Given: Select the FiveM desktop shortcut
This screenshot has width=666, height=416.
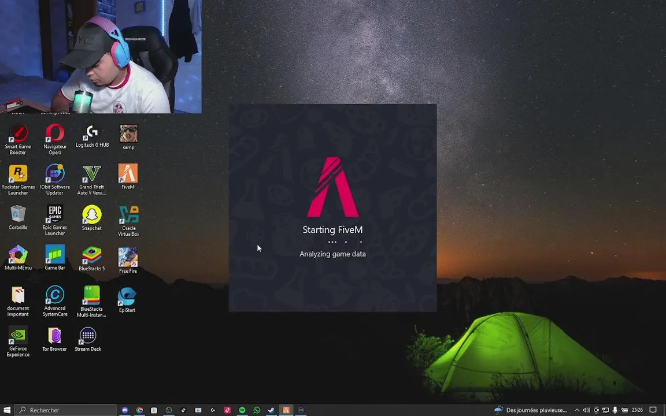Looking at the screenshot, I should [x=128, y=177].
